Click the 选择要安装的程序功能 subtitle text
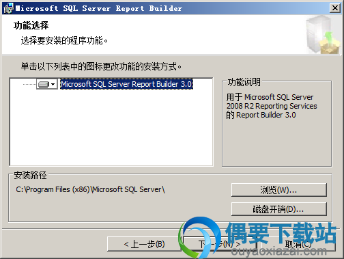This screenshot has height=259, width=344. 64,41
